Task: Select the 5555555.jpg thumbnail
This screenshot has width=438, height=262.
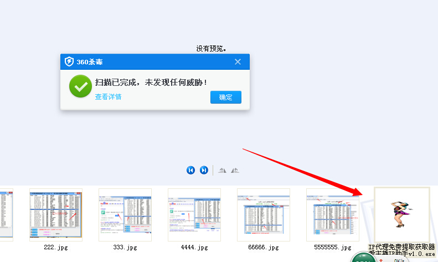Action: click(333, 214)
